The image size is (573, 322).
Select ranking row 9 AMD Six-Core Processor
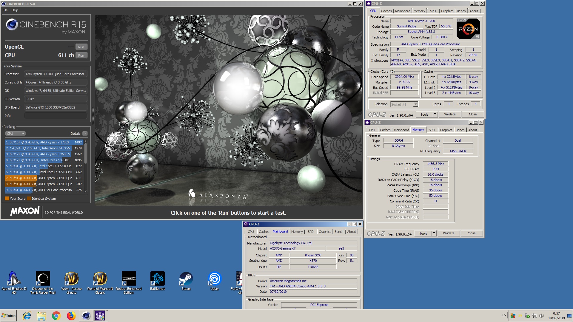tap(44, 190)
